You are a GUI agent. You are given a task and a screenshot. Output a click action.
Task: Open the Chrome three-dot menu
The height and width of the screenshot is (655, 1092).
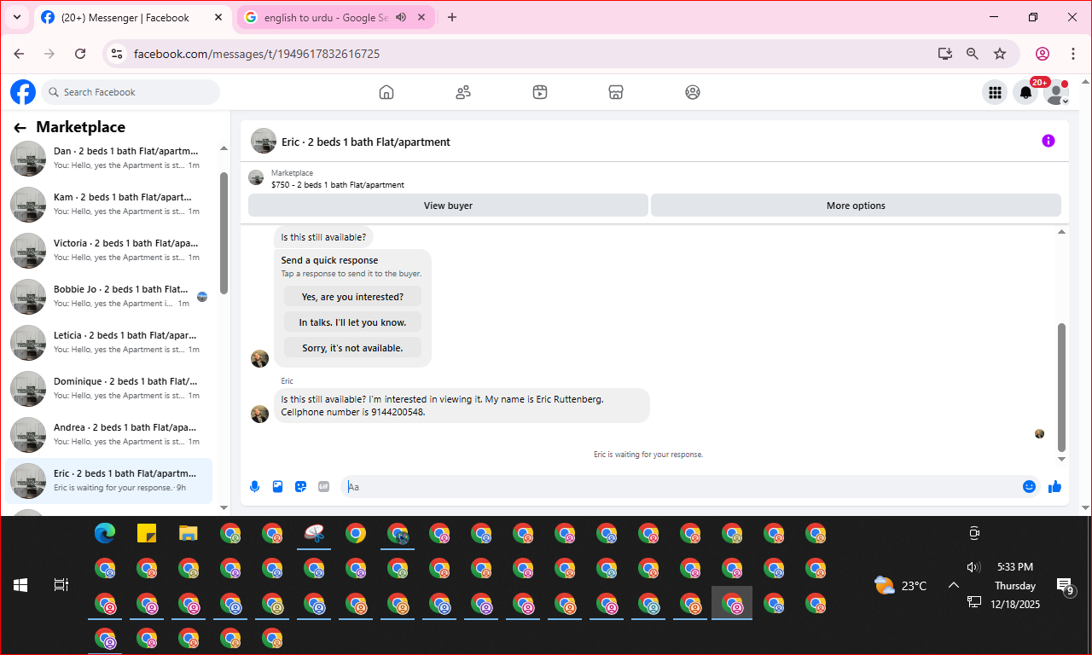coord(1072,54)
